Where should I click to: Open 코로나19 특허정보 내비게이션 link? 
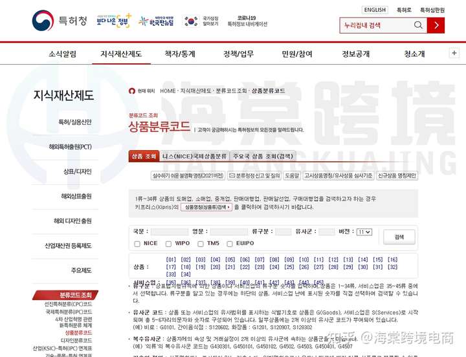(x=247, y=21)
